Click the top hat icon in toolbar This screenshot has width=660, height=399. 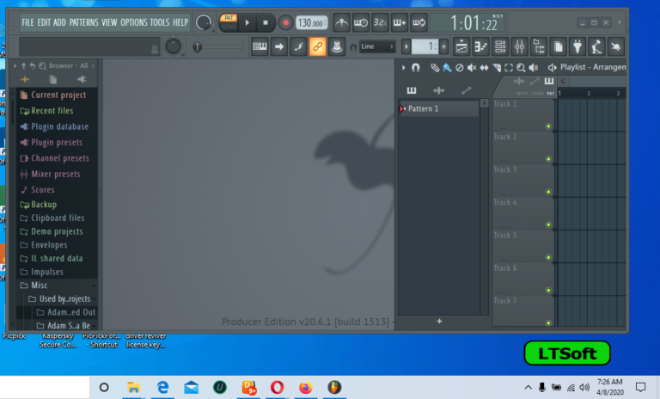click(337, 46)
